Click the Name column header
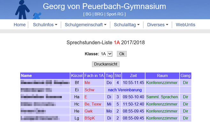 coord(45,76)
